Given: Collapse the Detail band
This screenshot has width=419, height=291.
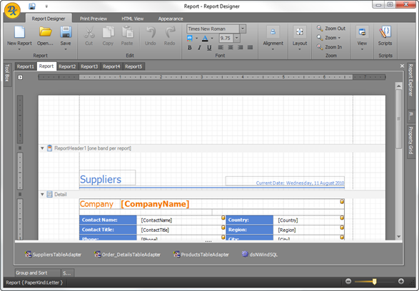Looking at the screenshot, I should tap(42, 194).
